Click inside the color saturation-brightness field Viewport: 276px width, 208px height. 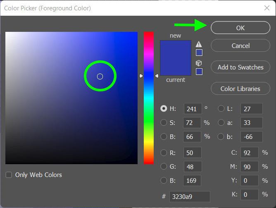point(71,98)
